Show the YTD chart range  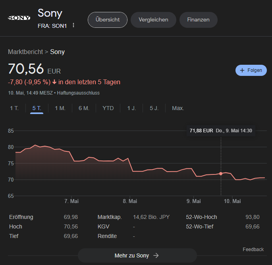pos(108,108)
